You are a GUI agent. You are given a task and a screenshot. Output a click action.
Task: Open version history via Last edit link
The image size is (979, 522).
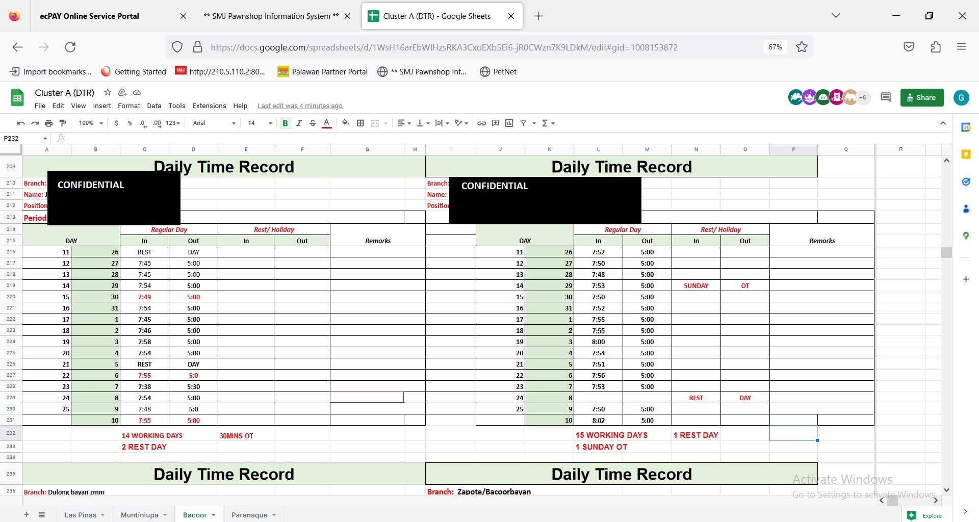[300, 106]
